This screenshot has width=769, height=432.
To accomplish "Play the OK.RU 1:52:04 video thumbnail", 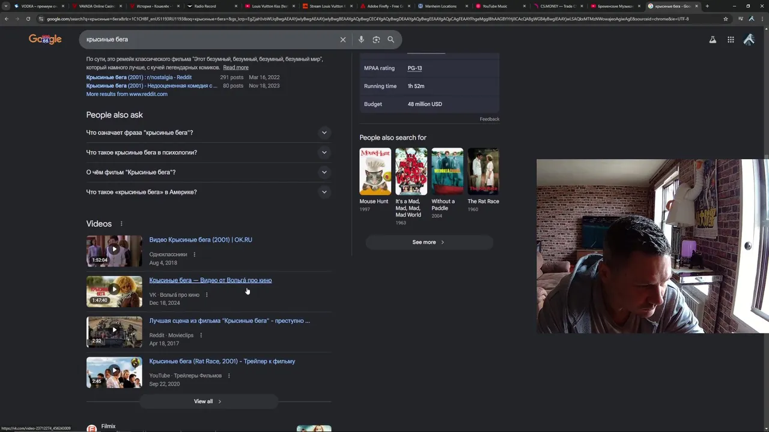I will (x=114, y=251).
